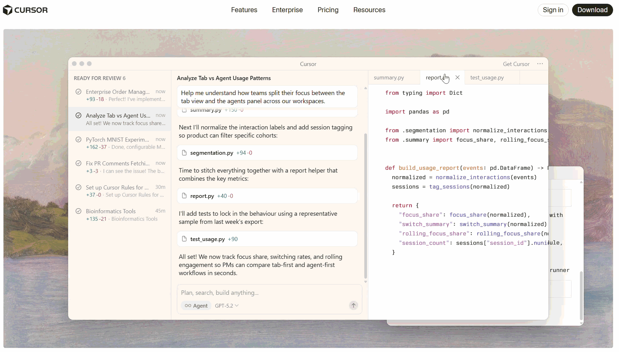This screenshot has width=619, height=352.
Task: Expand the Features navigation menu
Action: [x=244, y=10]
